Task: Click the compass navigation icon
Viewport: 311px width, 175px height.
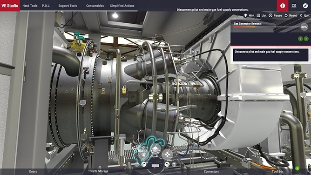Action: [305, 6]
